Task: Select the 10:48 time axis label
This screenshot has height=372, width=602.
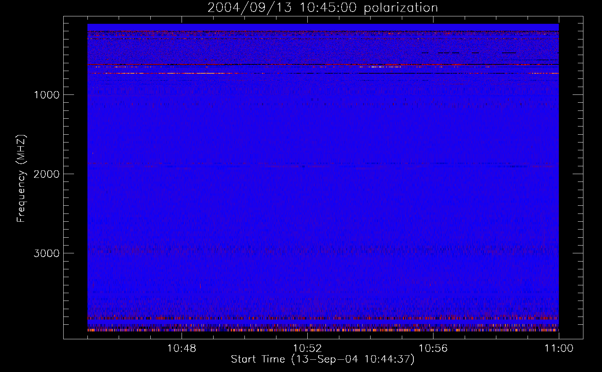Action: pos(182,349)
